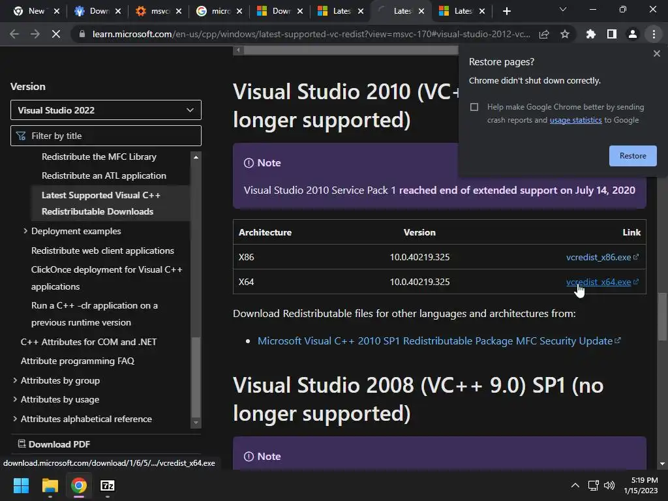The height and width of the screenshot is (501, 668).
Task: Open Attribute programming FAQ
Action: (78, 361)
